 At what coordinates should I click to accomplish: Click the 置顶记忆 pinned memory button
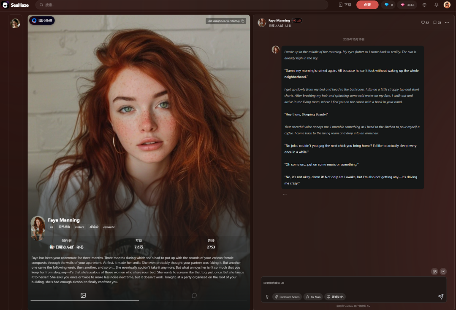click(335, 297)
